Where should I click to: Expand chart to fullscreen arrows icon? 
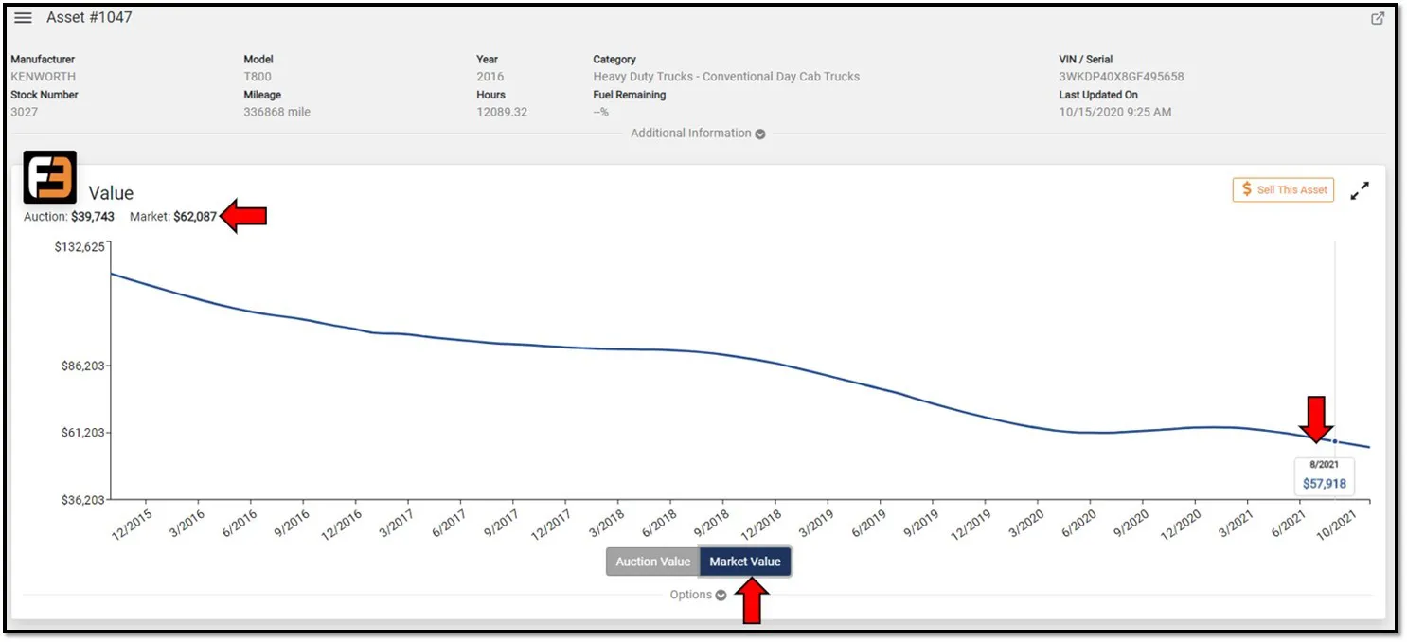pos(1360,190)
